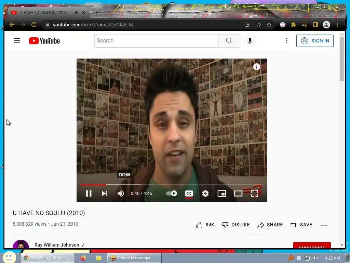Reload the current page
This screenshot has height=263, width=350.
[34, 25]
